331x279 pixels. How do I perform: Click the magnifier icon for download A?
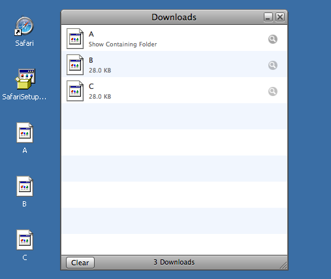point(272,39)
